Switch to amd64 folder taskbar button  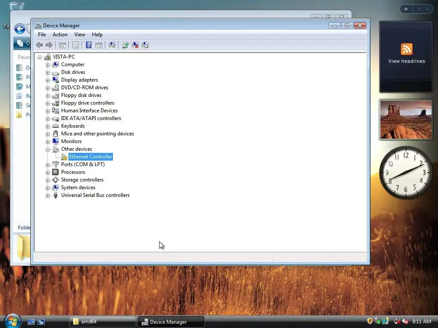[x=103, y=322]
